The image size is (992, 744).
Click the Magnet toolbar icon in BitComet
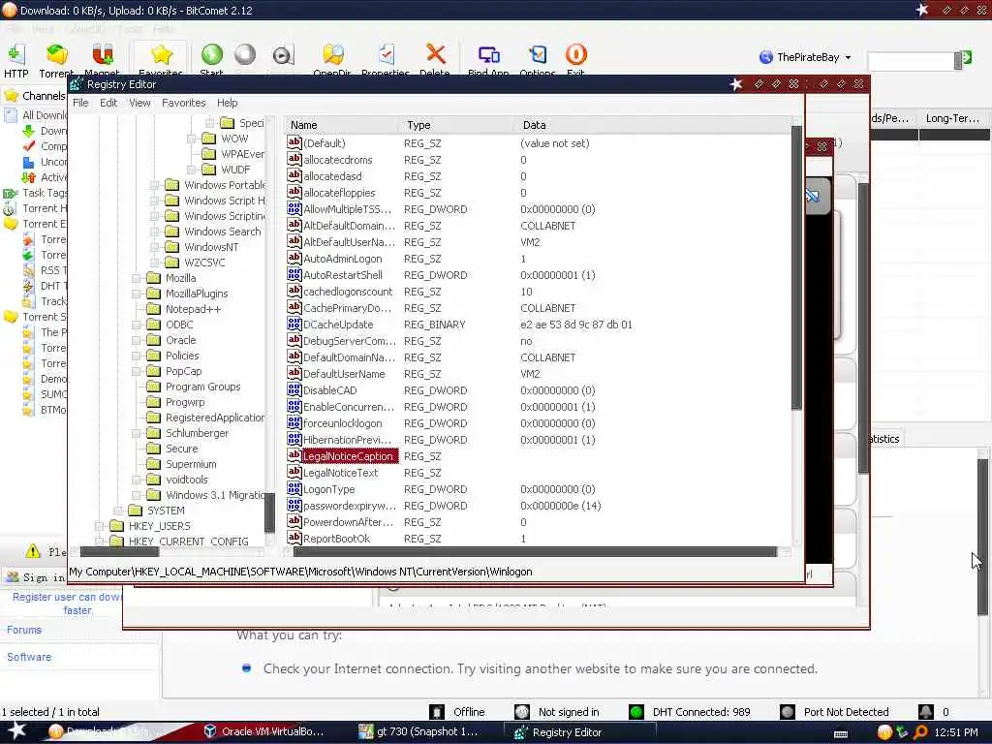click(x=102, y=55)
